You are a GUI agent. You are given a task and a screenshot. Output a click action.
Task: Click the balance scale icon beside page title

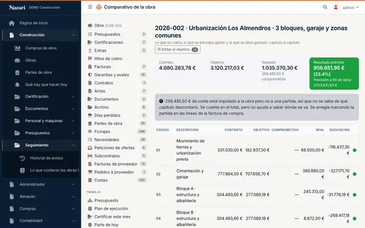pos(99,7)
